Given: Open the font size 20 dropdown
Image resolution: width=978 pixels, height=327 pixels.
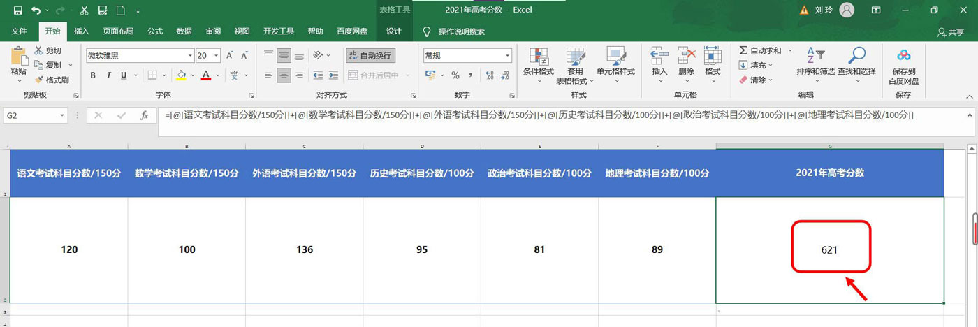Looking at the screenshot, I should pyautogui.click(x=217, y=55).
